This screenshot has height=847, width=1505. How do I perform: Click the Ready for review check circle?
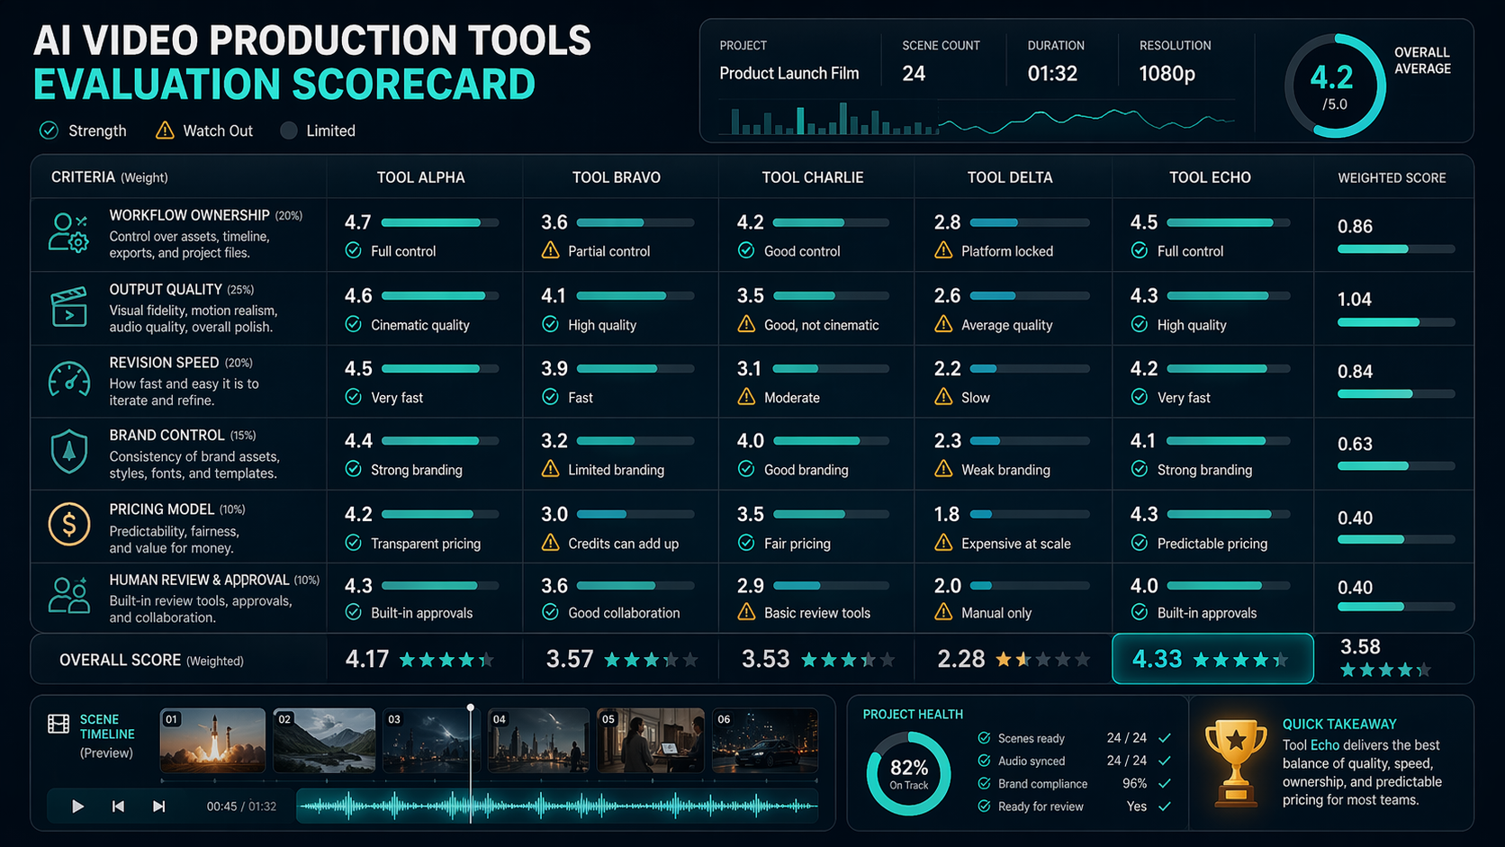point(984,806)
